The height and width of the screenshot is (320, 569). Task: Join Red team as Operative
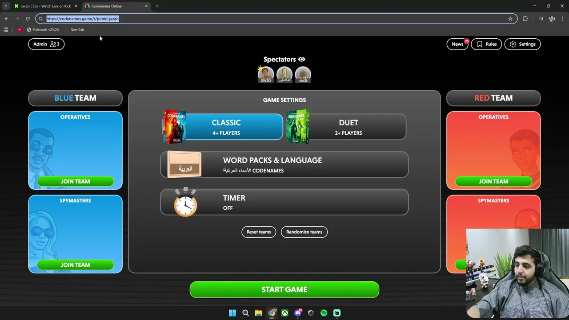point(493,181)
